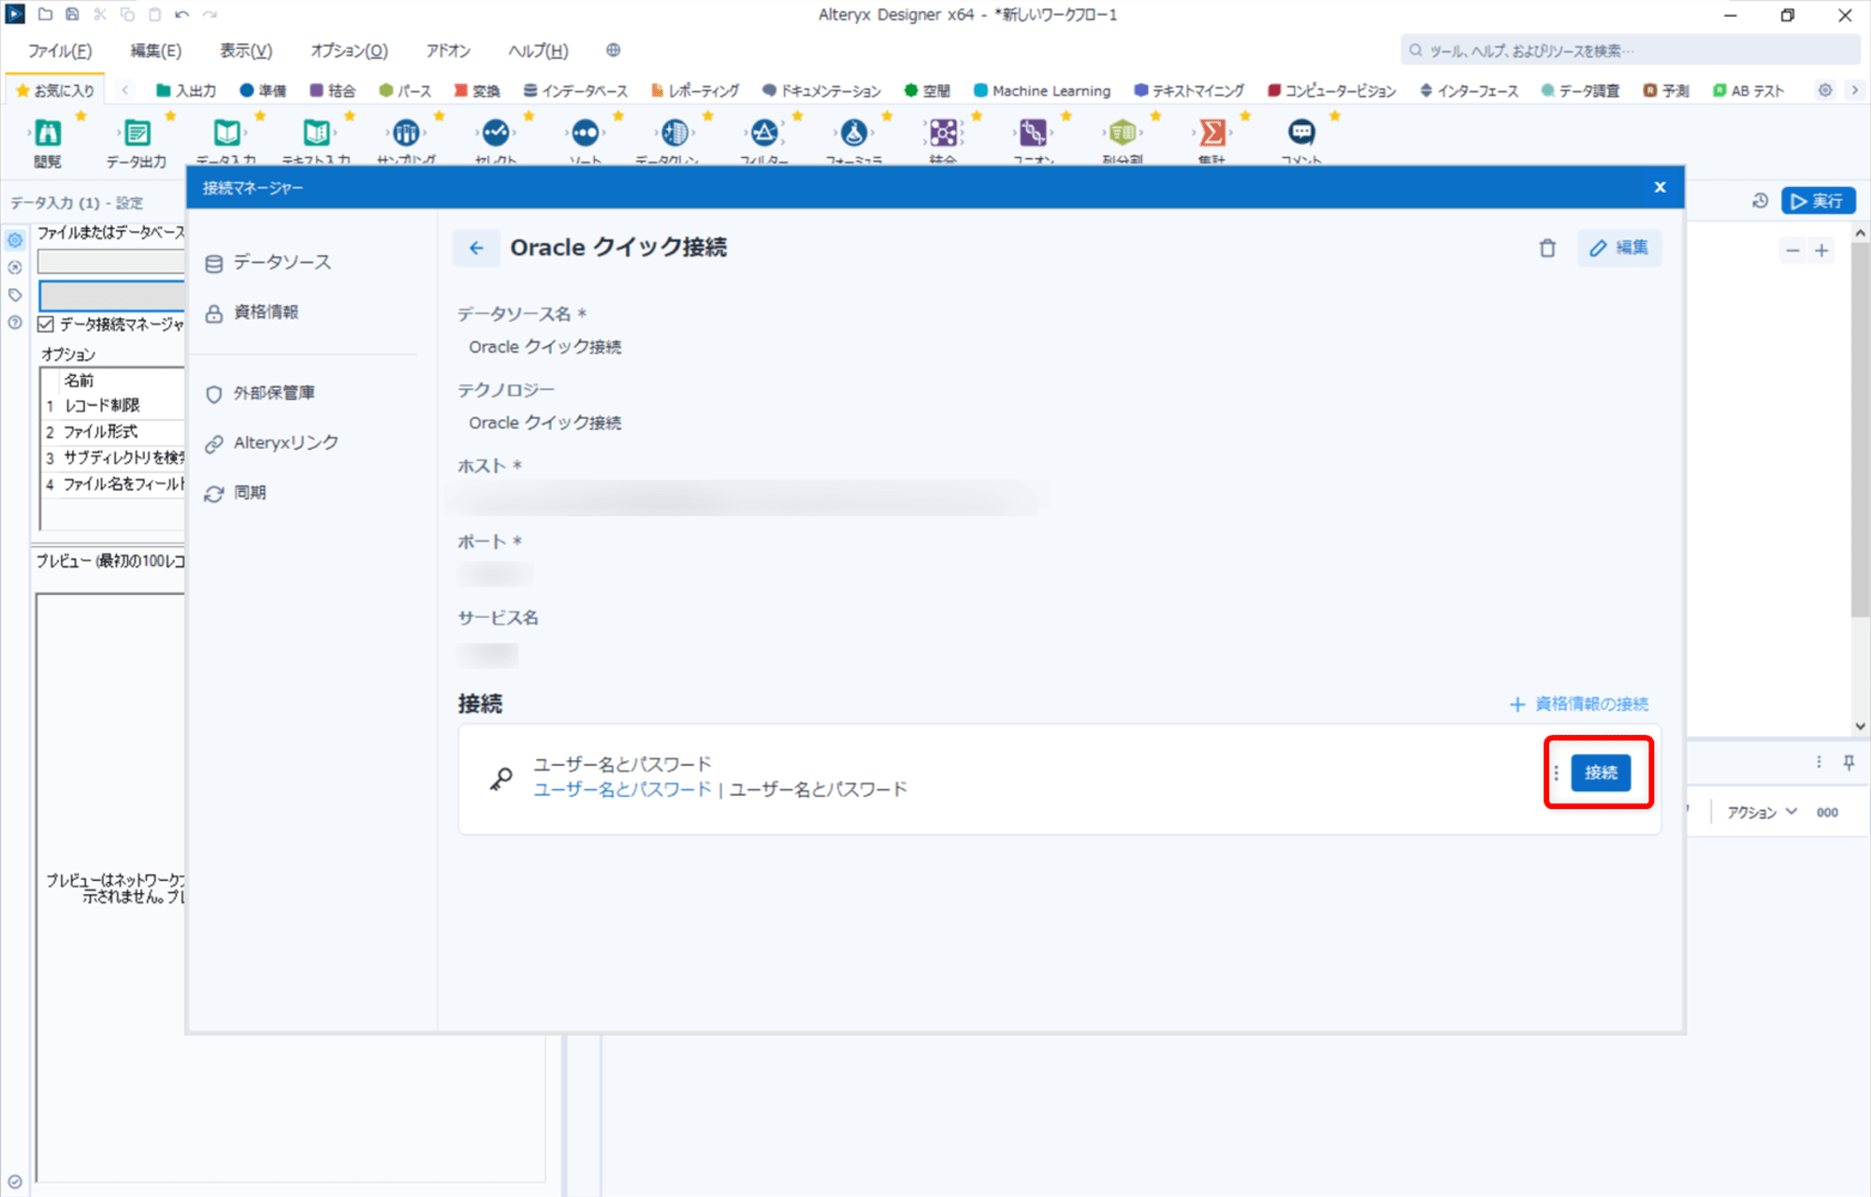
Task: Switch to Machine Learning palette tab
Action: (1042, 91)
